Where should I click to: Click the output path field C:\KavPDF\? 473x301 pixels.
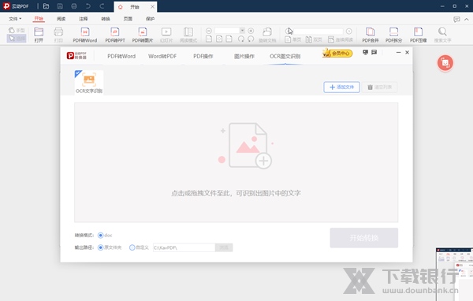tap(184, 247)
